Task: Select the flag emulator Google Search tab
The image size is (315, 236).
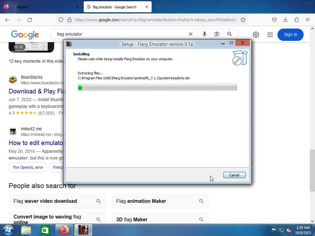Action: pyautogui.click(x=118, y=7)
